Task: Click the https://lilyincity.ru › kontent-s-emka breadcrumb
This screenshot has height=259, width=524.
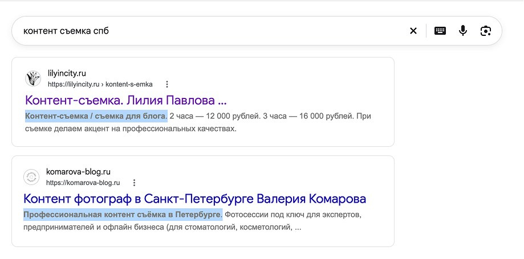Action: pyautogui.click(x=100, y=84)
